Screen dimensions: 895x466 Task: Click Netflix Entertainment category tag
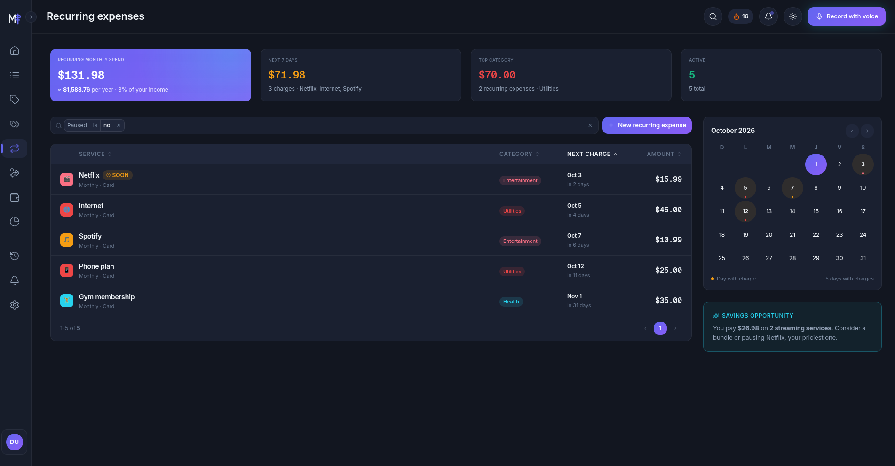(x=520, y=180)
